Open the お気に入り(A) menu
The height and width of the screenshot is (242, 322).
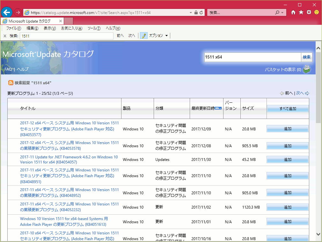click(x=71, y=28)
